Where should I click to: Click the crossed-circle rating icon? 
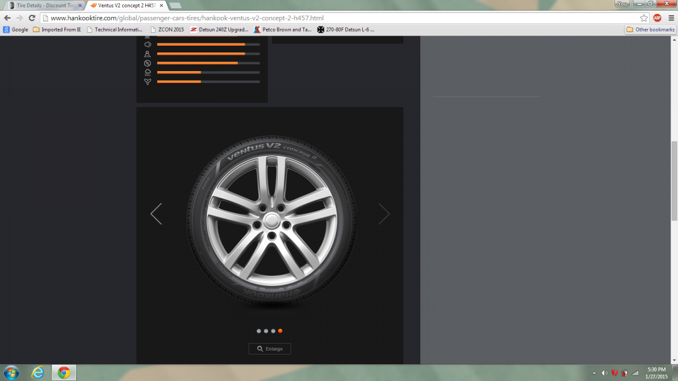pyautogui.click(x=147, y=63)
